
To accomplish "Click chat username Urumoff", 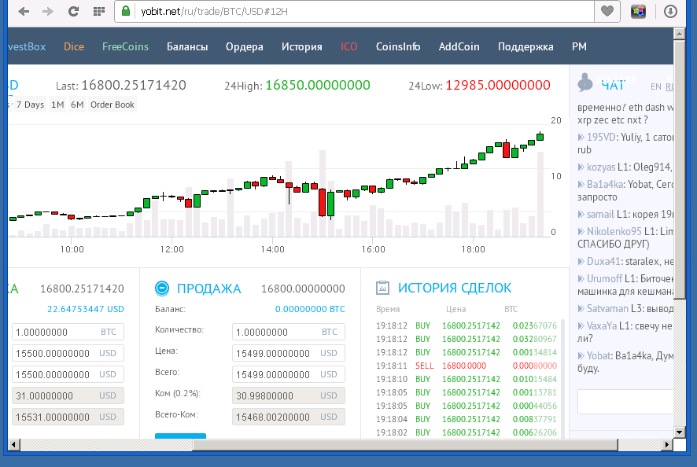I will pyautogui.click(x=604, y=278).
